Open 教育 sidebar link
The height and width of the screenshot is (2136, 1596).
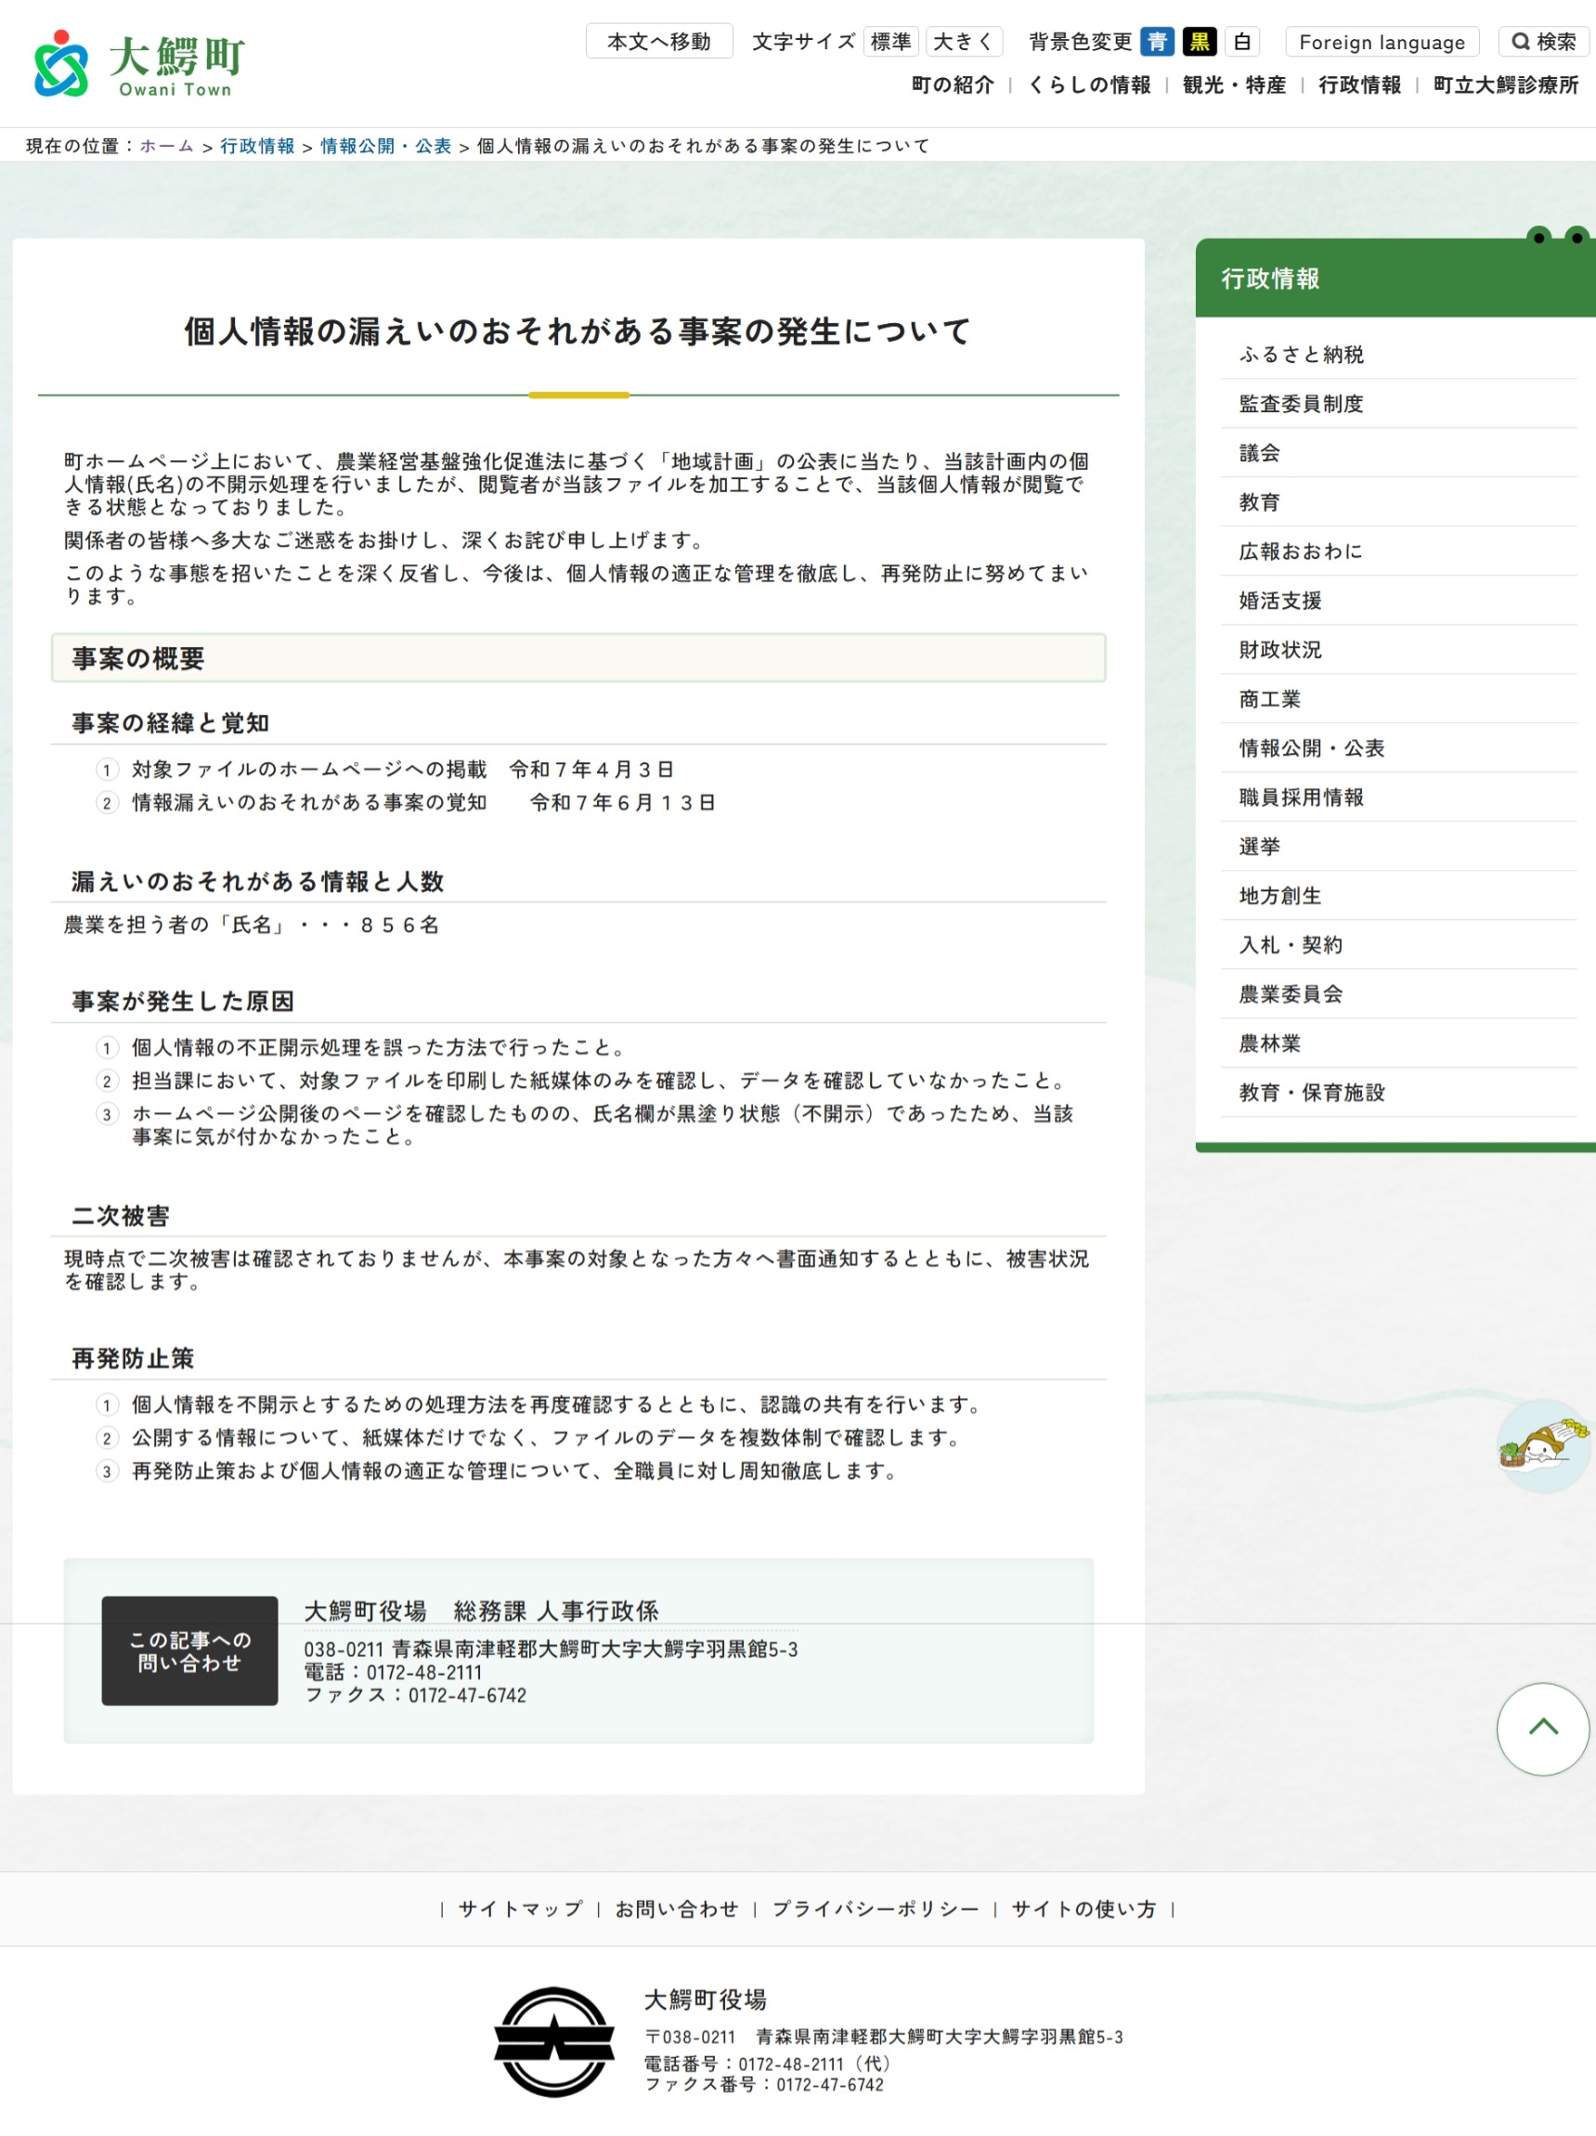1398,502
